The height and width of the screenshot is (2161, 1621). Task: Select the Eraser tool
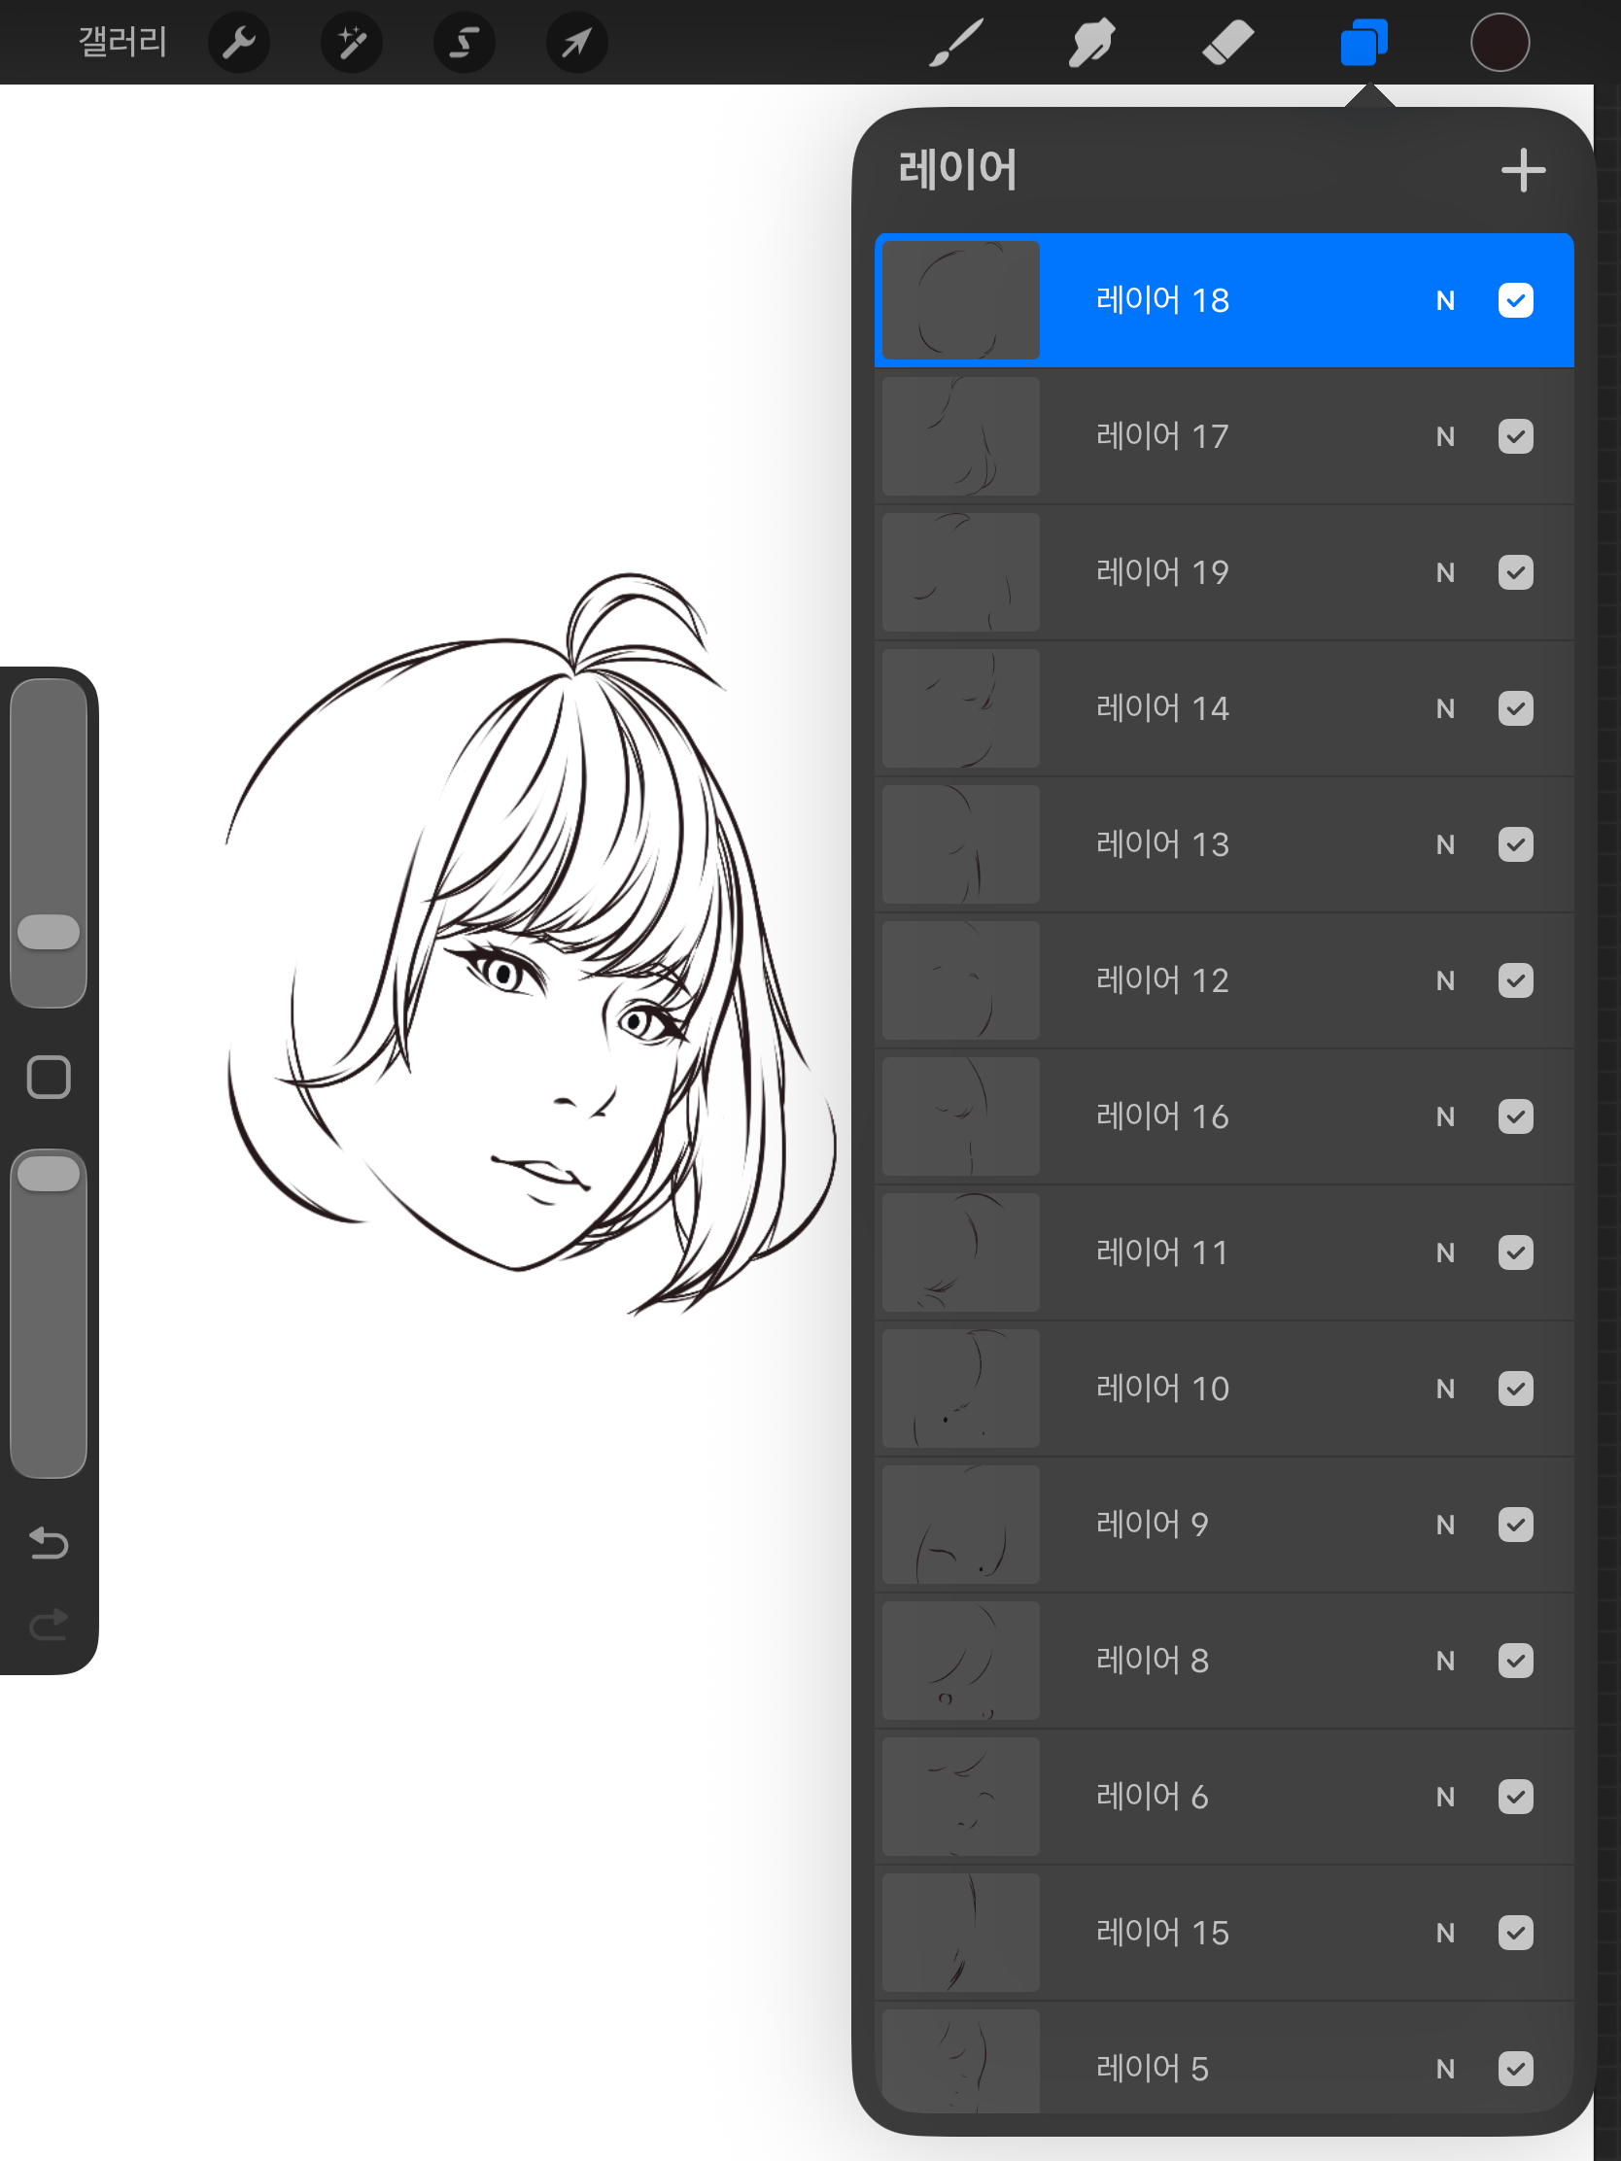click(1227, 43)
